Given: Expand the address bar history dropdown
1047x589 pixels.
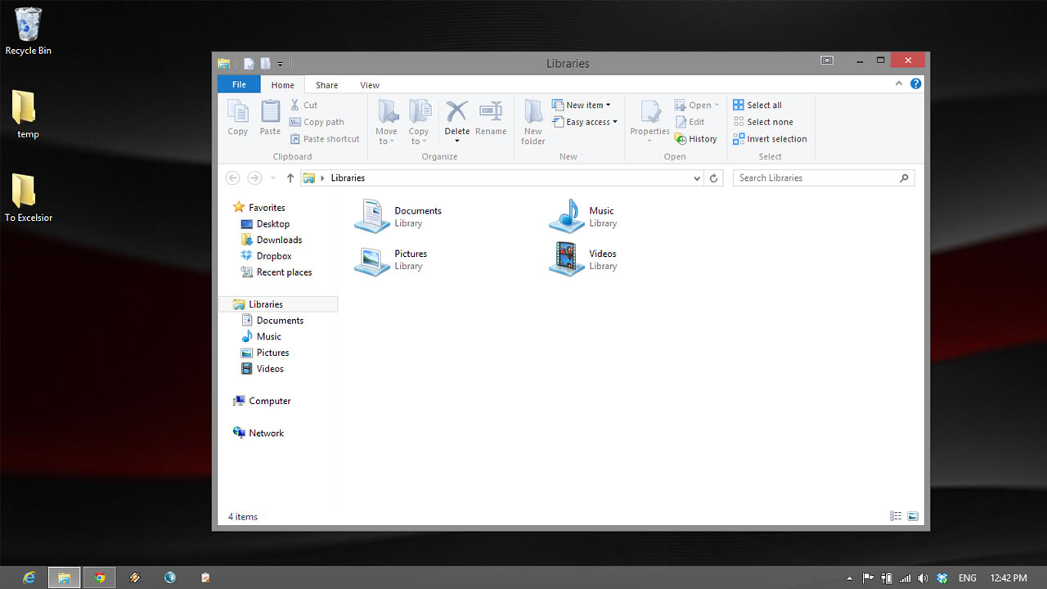Looking at the screenshot, I should point(697,178).
